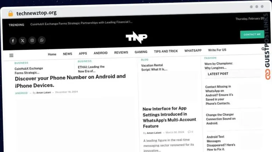Open 'CoinHubX Exchange Forms Strategic...' post
The height and width of the screenshot is (152, 272).
29,71
